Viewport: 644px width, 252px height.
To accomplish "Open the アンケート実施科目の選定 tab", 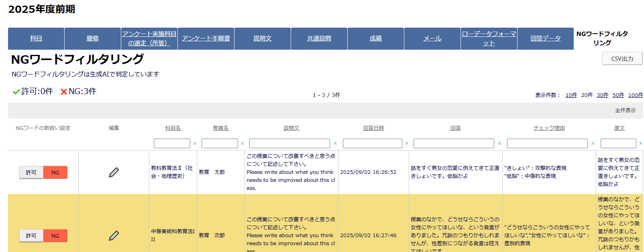I will pos(149,38).
